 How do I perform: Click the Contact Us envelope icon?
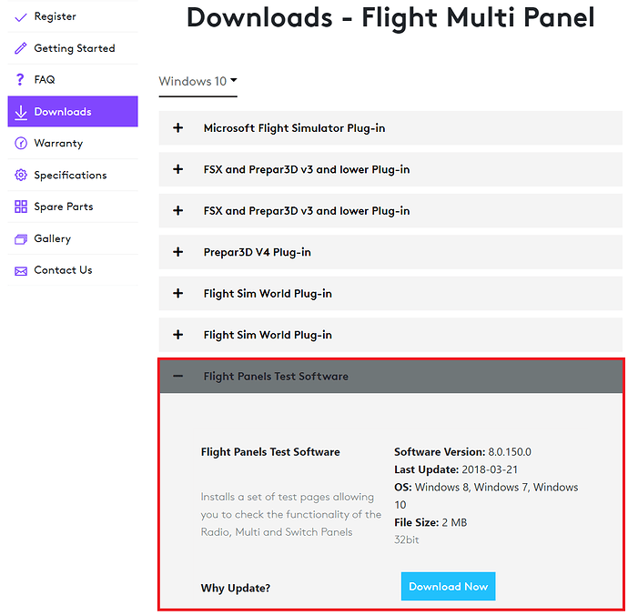point(20,271)
